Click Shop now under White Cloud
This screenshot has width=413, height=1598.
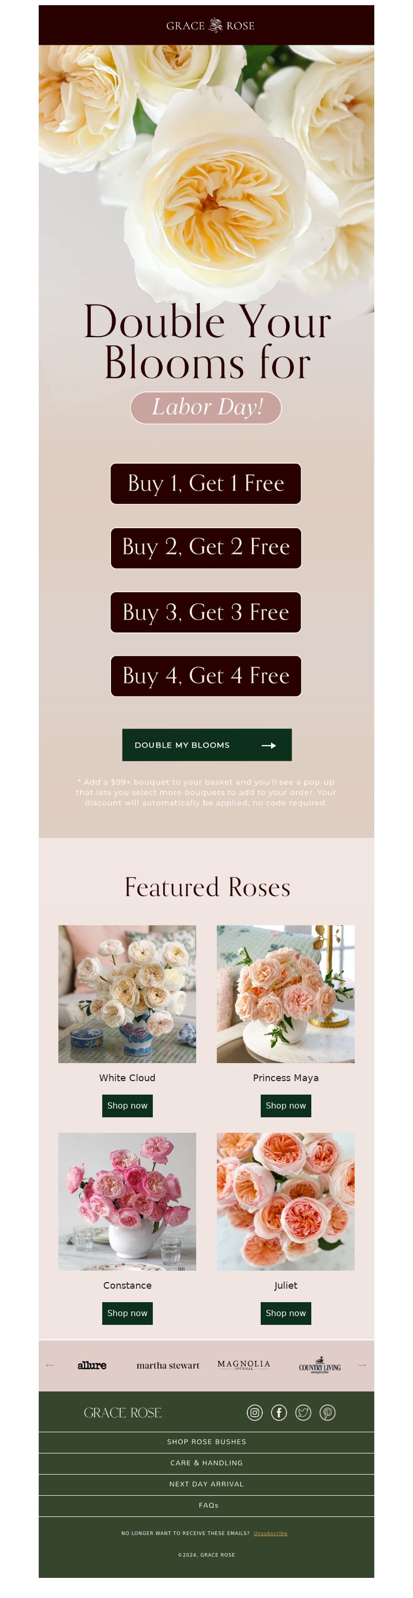(x=127, y=1105)
